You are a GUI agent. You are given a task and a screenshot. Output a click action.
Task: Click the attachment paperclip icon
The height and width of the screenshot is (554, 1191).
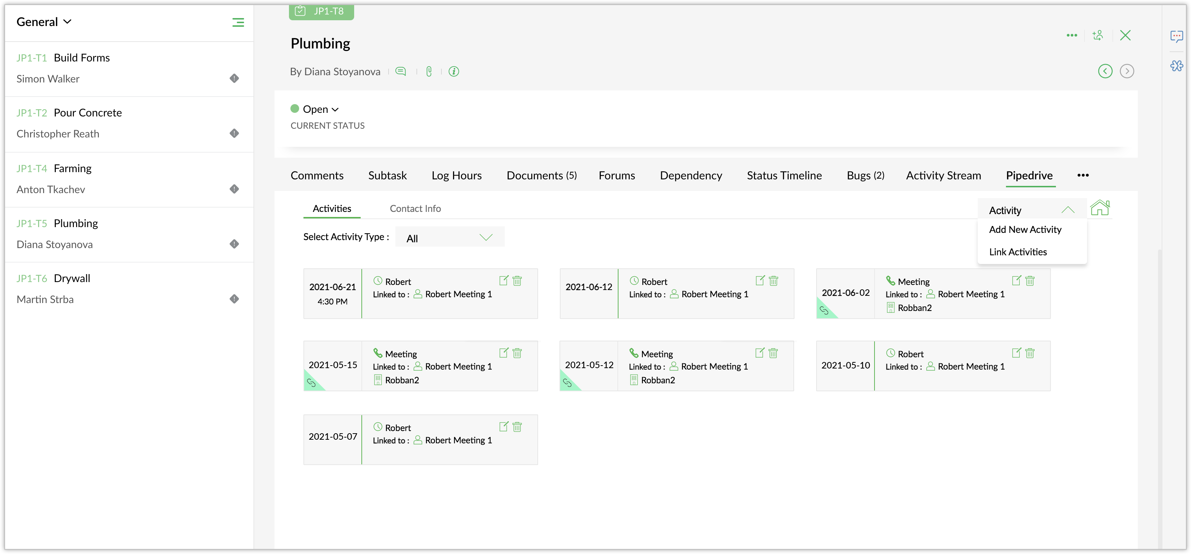(429, 72)
